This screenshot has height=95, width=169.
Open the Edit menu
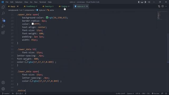pos(12,2)
